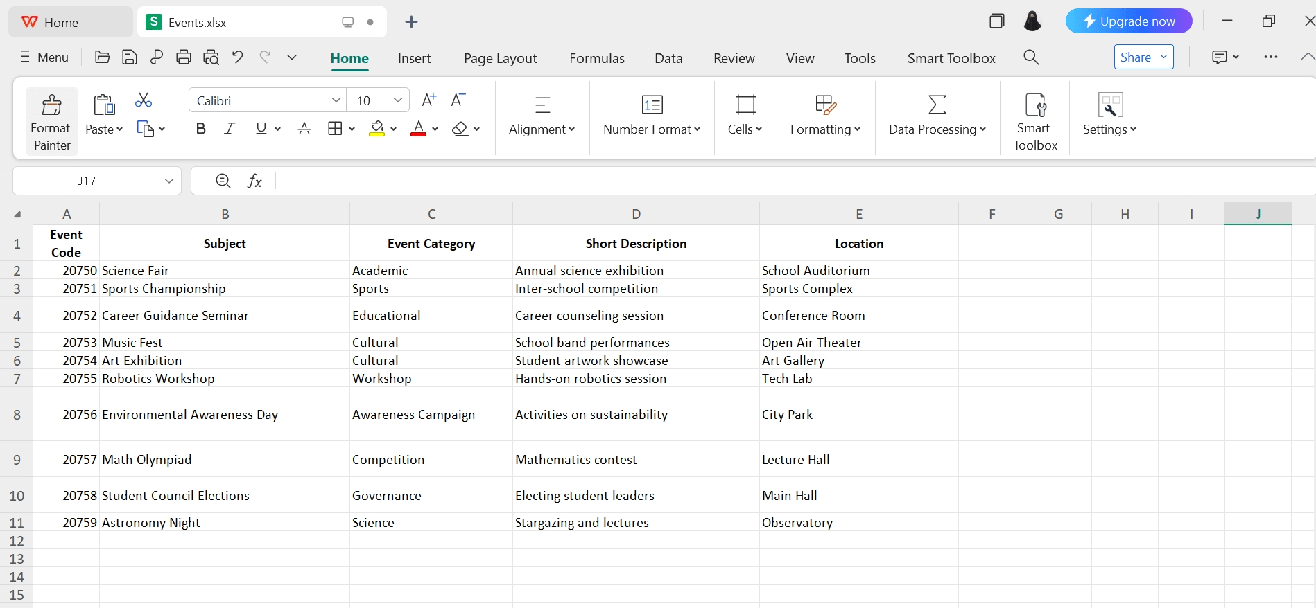Click the Print icon in quick toolbar
The width and height of the screenshot is (1316, 608).
click(x=184, y=57)
